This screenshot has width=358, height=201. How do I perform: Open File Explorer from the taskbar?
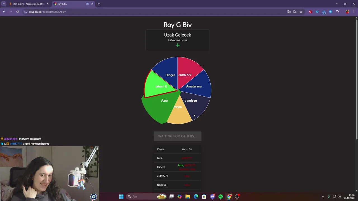tap(188, 197)
